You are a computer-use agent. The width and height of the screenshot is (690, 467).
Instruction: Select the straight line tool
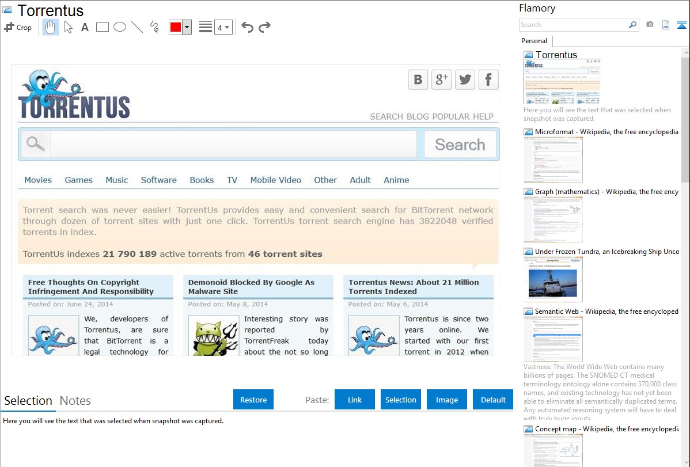point(137,27)
